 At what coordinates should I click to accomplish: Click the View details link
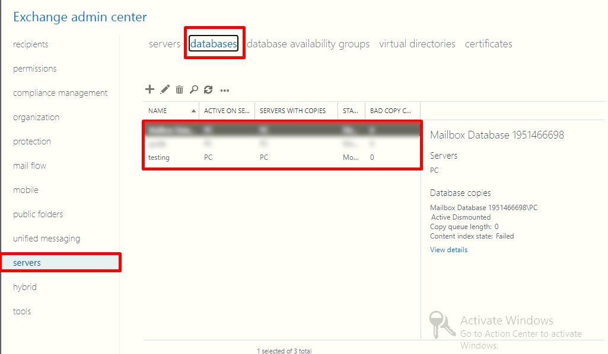point(448,250)
